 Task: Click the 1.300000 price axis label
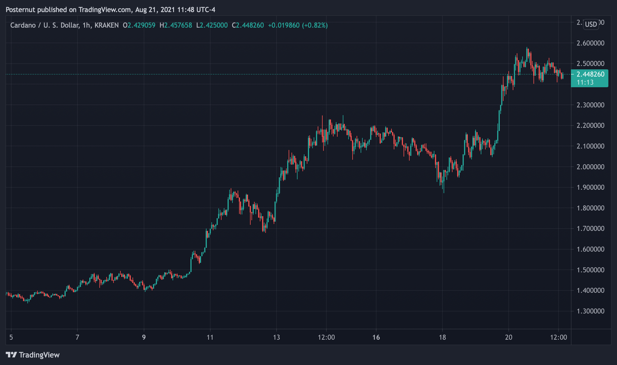coord(590,311)
